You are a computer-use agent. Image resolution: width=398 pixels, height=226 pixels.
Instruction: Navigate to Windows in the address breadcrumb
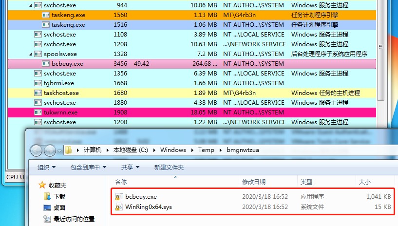pos(173,150)
